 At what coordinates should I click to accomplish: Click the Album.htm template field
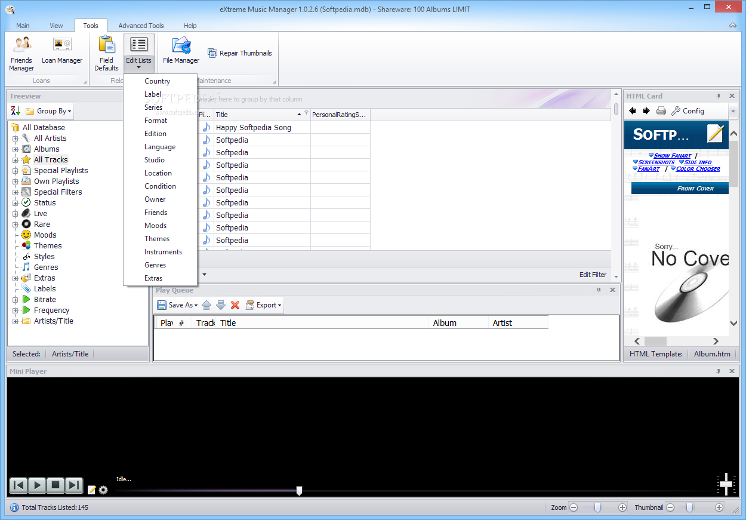pos(712,354)
